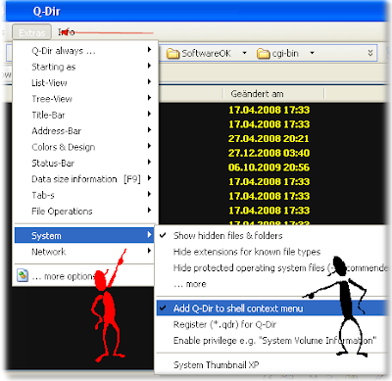This screenshot has width=392, height=381.
Task: Expand the Title-Bar submenu
Action: (86, 115)
